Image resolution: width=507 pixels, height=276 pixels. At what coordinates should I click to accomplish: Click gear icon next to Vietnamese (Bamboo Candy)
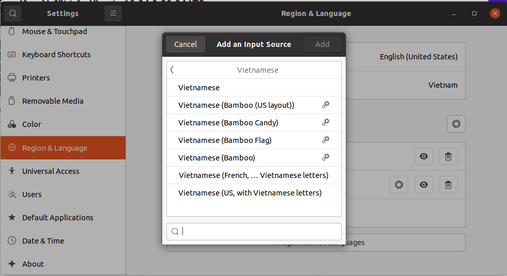click(x=326, y=122)
